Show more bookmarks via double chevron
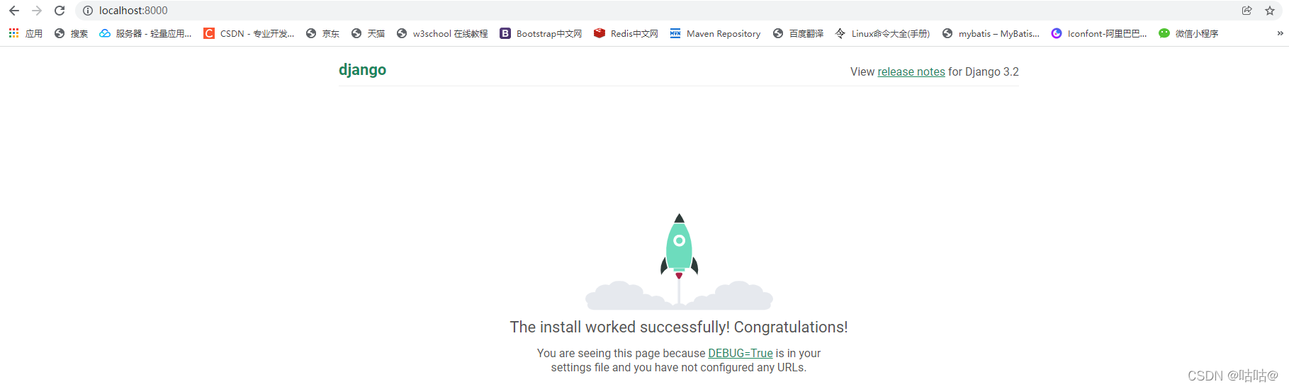Viewport: 1289px width, 389px height. pyautogui.click(x=1280, y=33)
